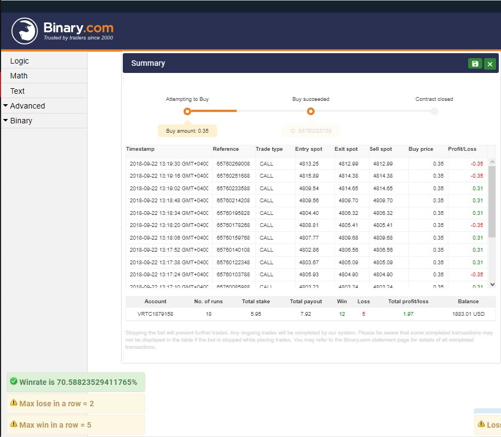501x437 pixels.
Task: Expand the Binary category arrow
Action: click(x=5, y=120)
